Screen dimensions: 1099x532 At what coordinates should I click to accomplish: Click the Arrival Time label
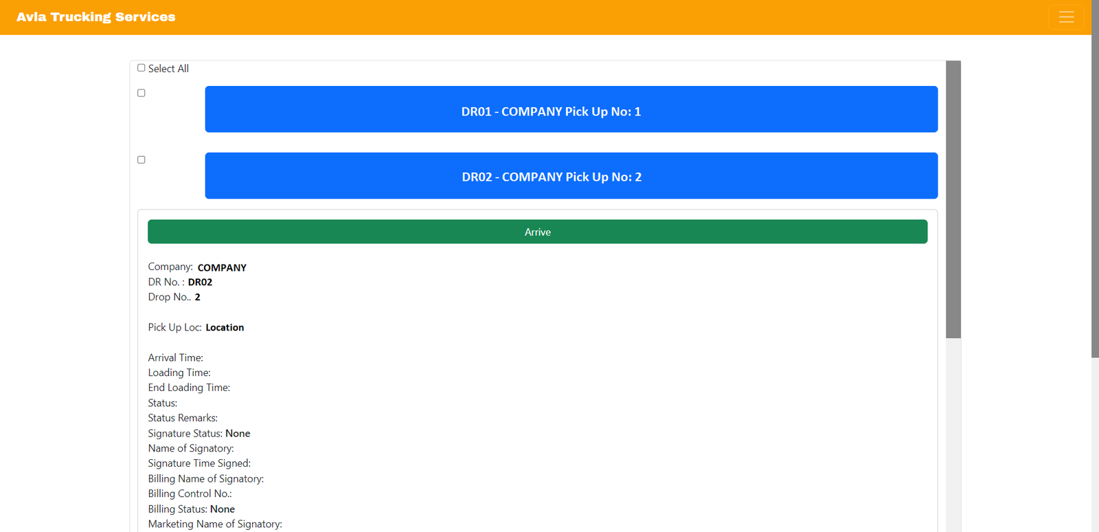[176, 358]
